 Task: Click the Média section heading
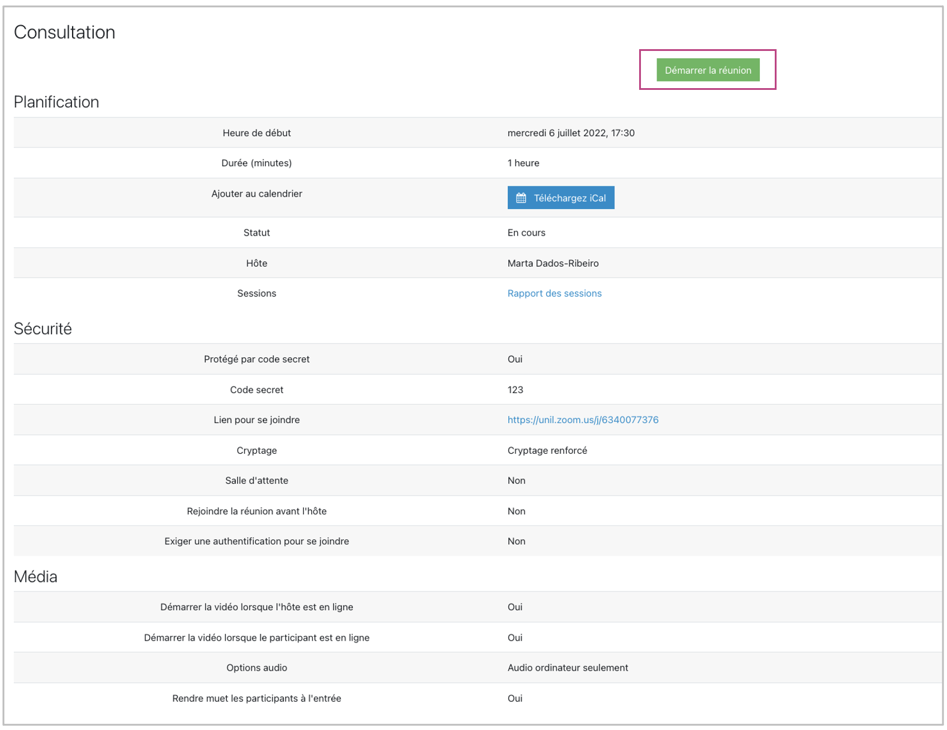(x=35, y=577)
